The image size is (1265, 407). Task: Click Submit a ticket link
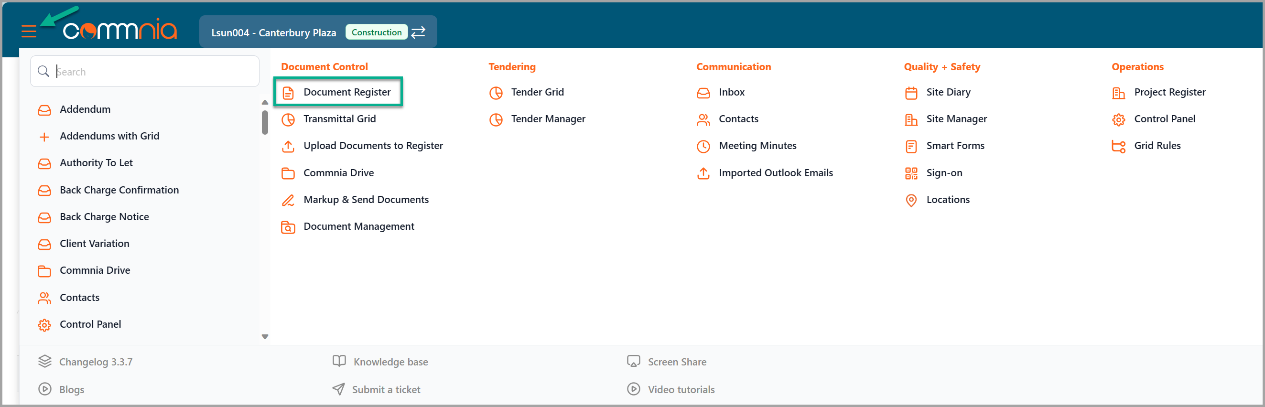tap(386, 389)
